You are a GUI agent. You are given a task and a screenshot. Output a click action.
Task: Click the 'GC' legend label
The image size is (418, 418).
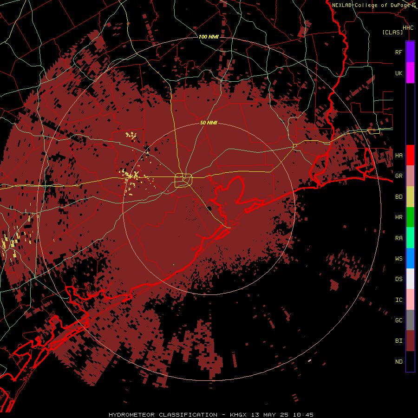point(398,320)
